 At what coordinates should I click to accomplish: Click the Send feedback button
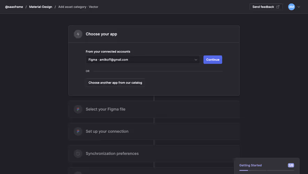(266, 7)
